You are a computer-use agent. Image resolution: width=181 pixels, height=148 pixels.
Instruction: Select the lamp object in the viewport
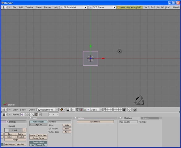120,51
